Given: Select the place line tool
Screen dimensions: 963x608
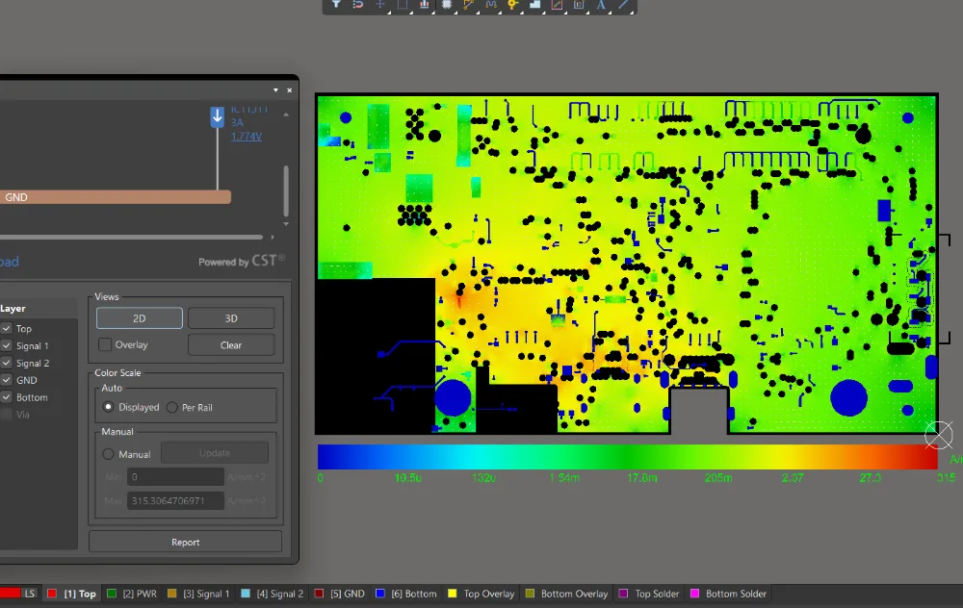Looking at the screenshot, I should click(x=623, y=4).
